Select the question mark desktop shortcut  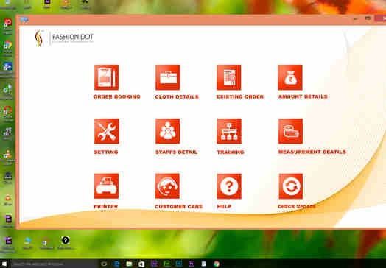tap(66, 242)
